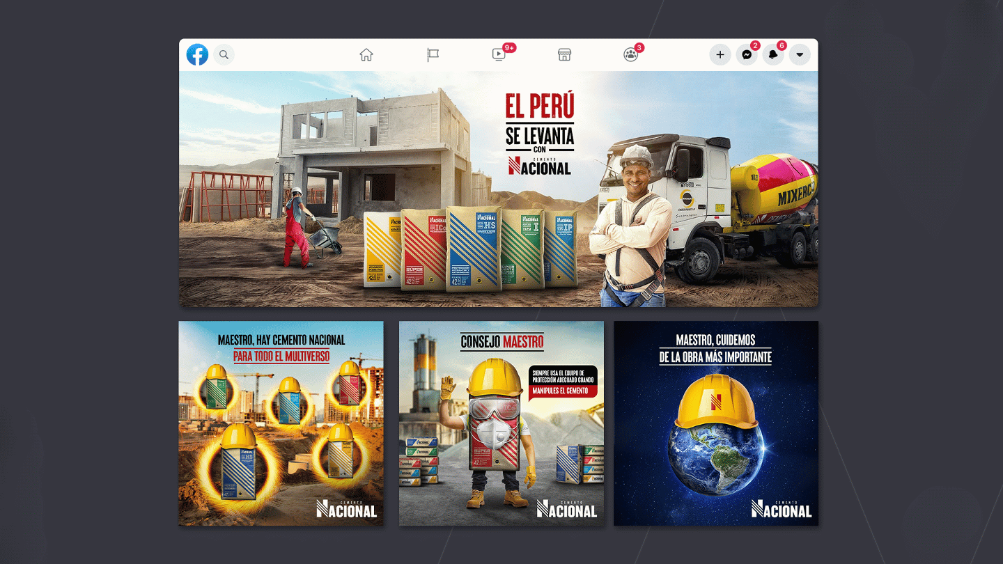Go to the Home icon

point(366,55)
